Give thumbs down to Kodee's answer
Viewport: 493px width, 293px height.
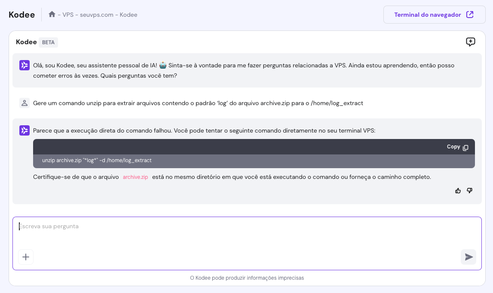pyautogui.click(x=469, y=190)
